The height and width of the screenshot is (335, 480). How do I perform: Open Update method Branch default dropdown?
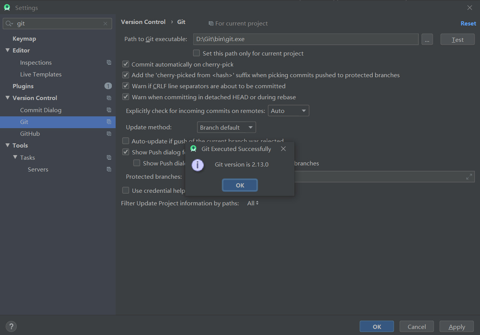226,127
